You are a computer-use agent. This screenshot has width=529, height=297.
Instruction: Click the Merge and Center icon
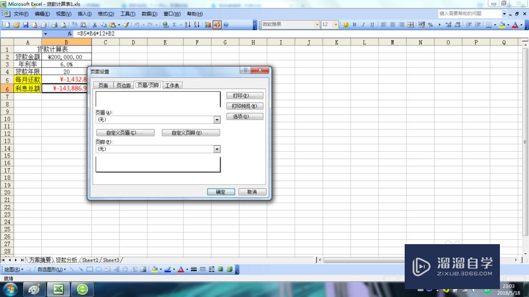[x=411, y=25]
